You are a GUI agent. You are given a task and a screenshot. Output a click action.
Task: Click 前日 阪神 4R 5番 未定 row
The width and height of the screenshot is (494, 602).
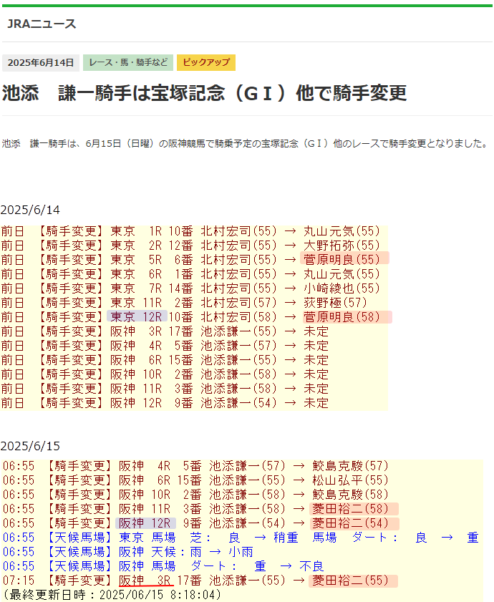pyautogui.click(x=165, y=346)
